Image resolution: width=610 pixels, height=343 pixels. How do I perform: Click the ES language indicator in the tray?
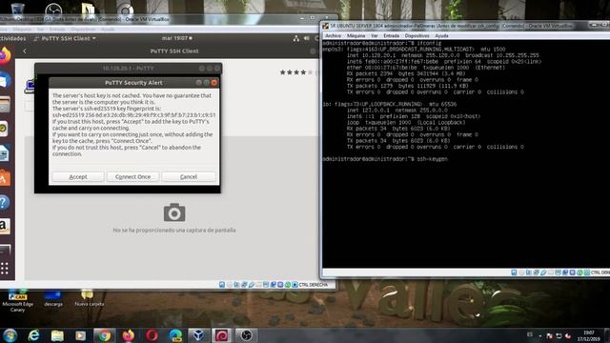coord(530,334)
